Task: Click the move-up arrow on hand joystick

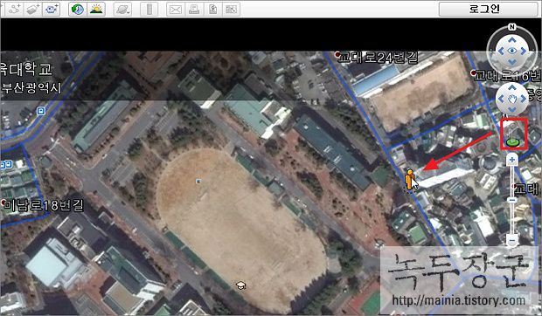Action: 512,87
